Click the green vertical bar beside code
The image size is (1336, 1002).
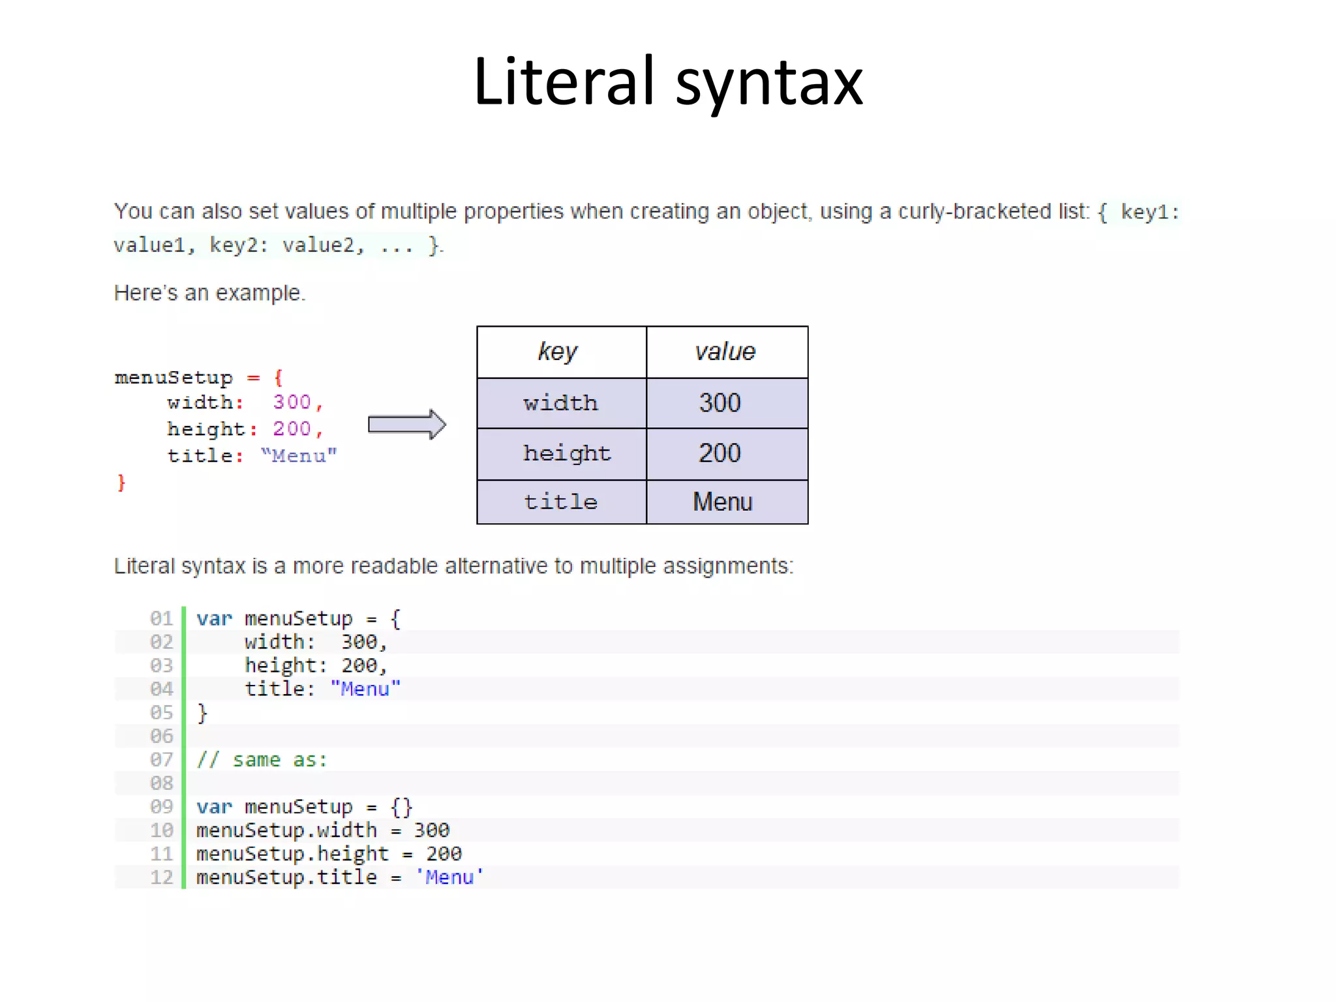[x=184, y=748]
